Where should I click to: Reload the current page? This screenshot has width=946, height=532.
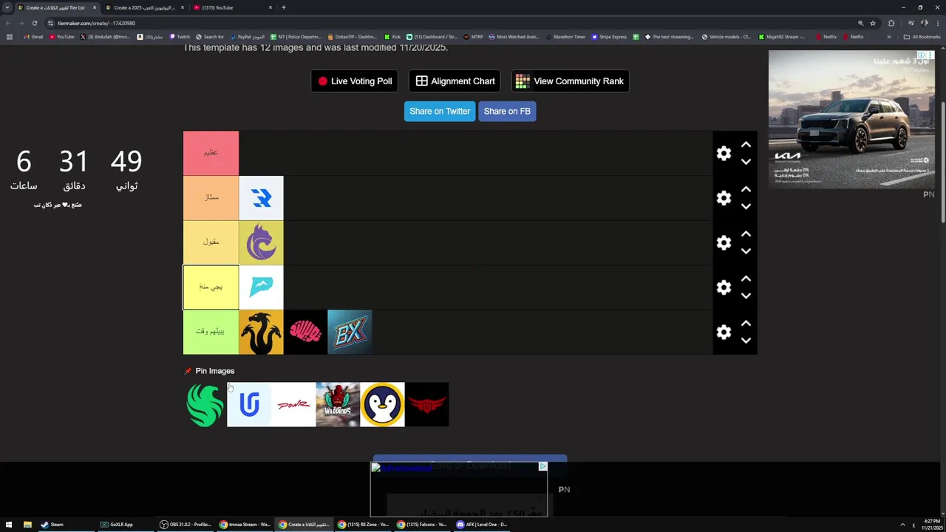(x=34, y=23)
